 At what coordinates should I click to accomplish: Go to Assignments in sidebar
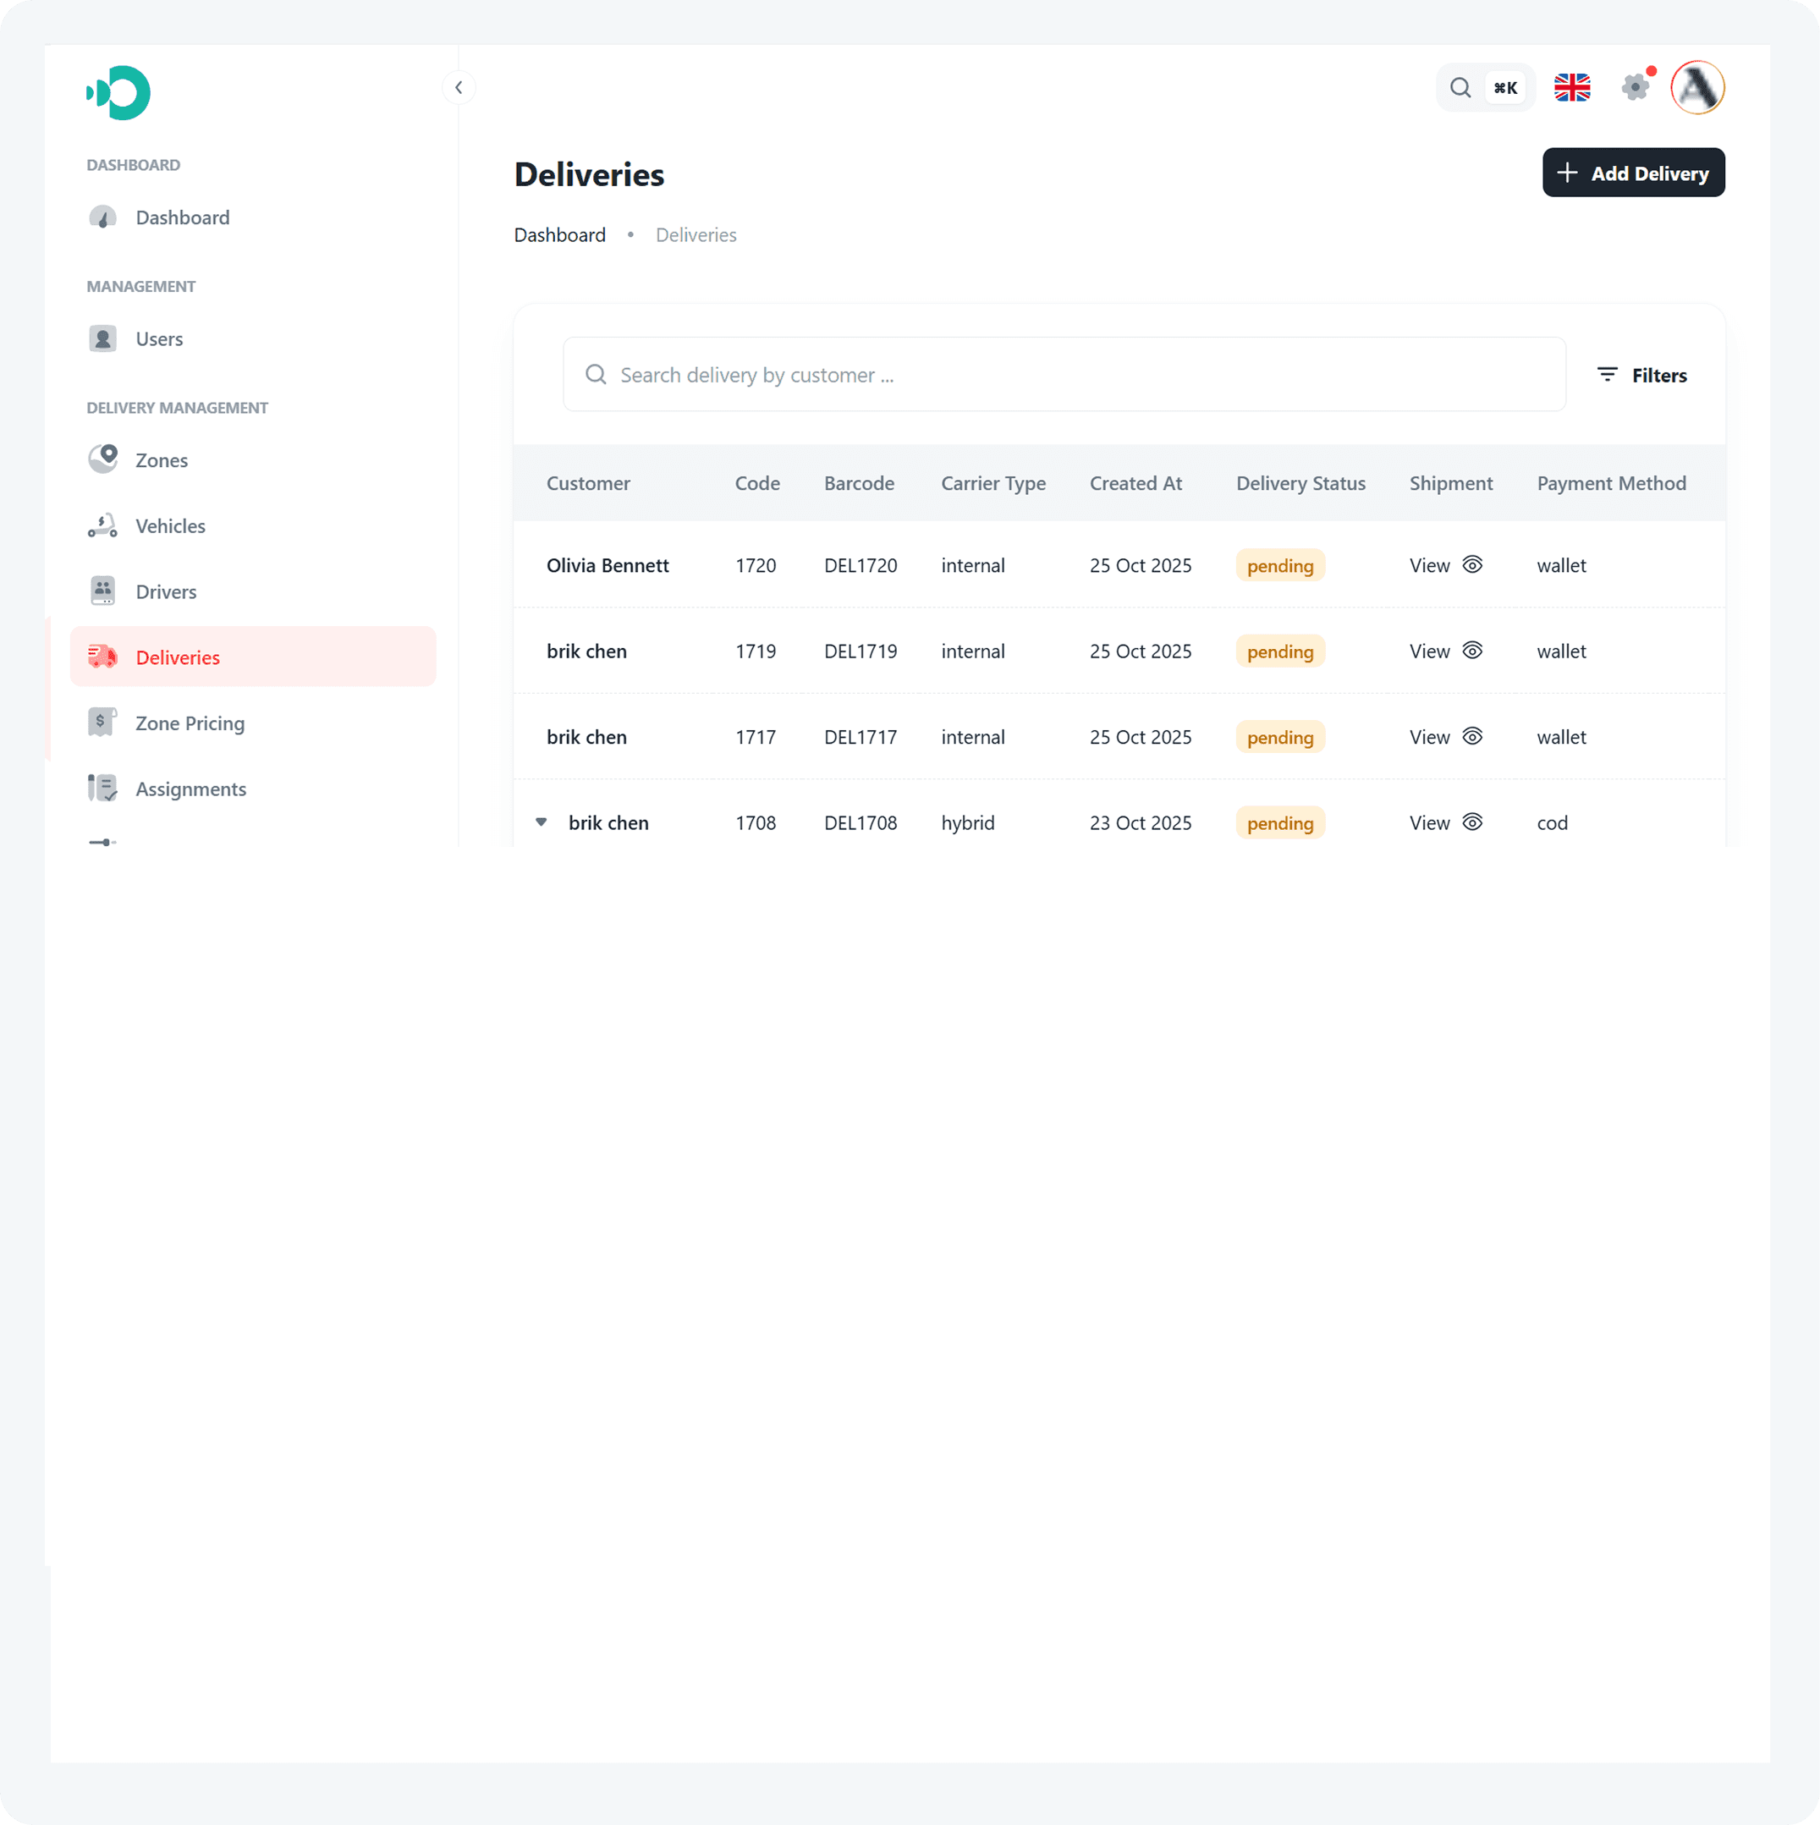190,789
